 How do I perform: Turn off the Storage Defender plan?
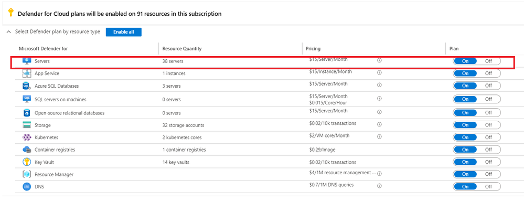click(x=488, y=125)
